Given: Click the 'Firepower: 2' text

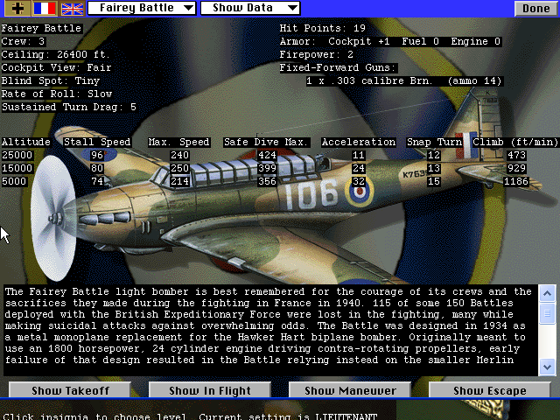Looking at the screenshot, I should [x=317, y=54].
